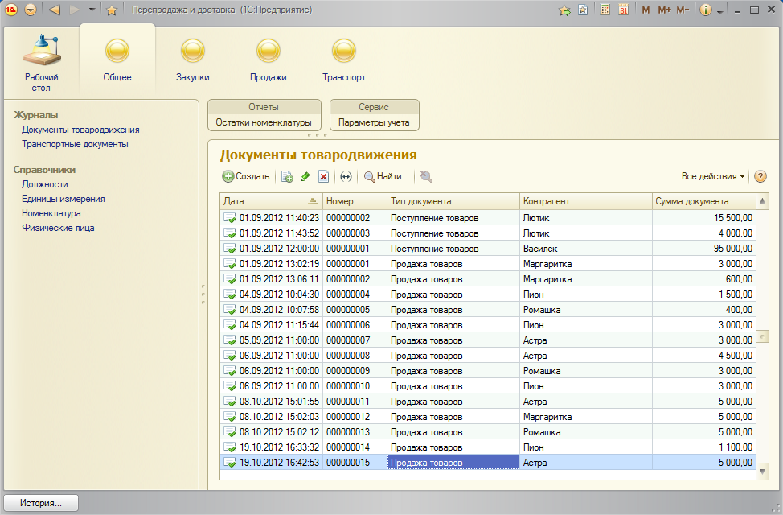The height and width of the screenshot is (515, 783).
Task: Open the favorites star icon
Action: coord(112,10)
